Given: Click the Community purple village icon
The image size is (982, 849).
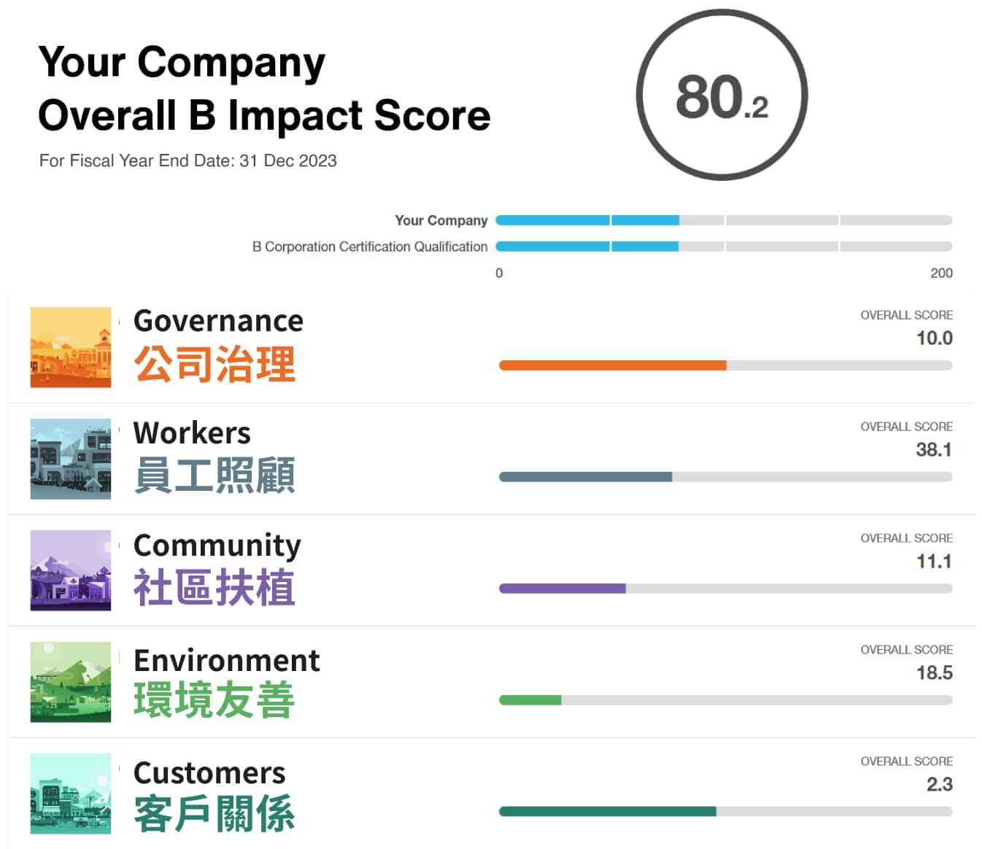Looking at the screenshot, I should click(71, 570).
